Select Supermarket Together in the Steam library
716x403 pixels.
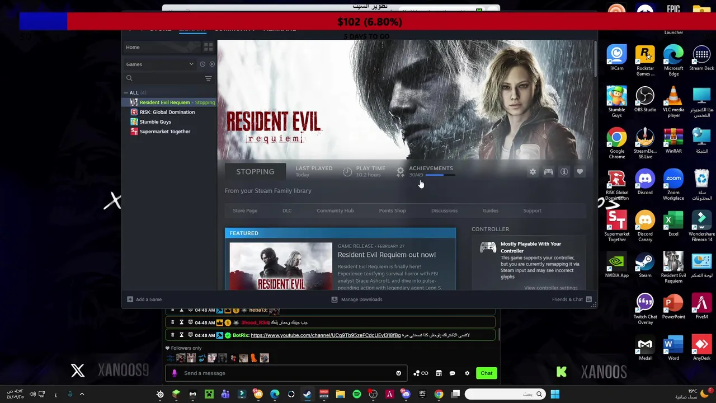point(169,132)
